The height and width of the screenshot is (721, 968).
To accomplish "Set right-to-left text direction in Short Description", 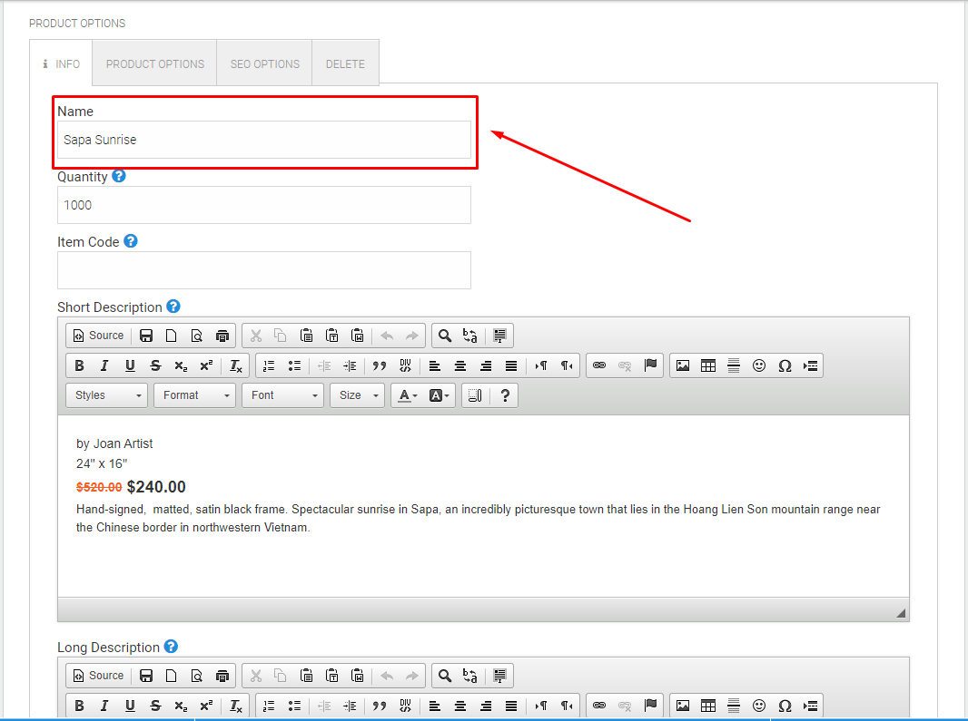I will pos(566,365).
